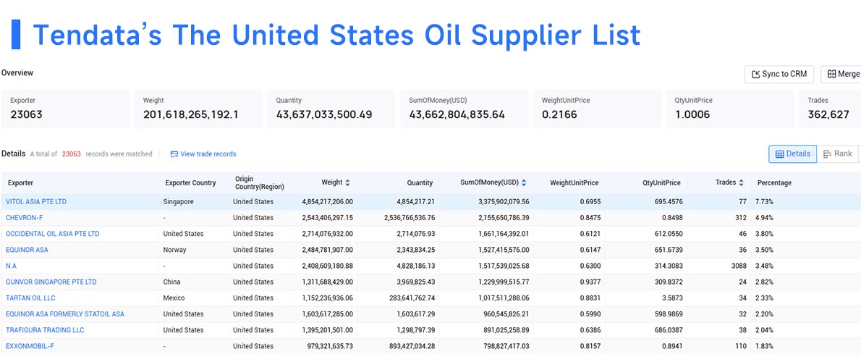Select QtyUnitPrice 686.0387 for TRAFIGURA TRADING
Image resolution: width=861 pixels, height=362 pixels.
point(667,330)
